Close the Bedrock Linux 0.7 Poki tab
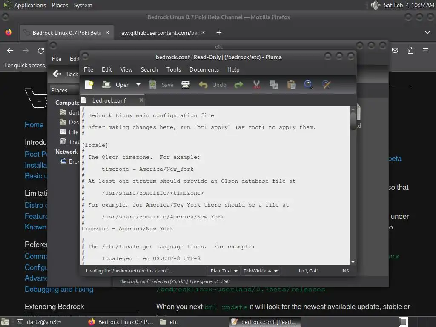 pyautogui.click(x=107, y=32)
